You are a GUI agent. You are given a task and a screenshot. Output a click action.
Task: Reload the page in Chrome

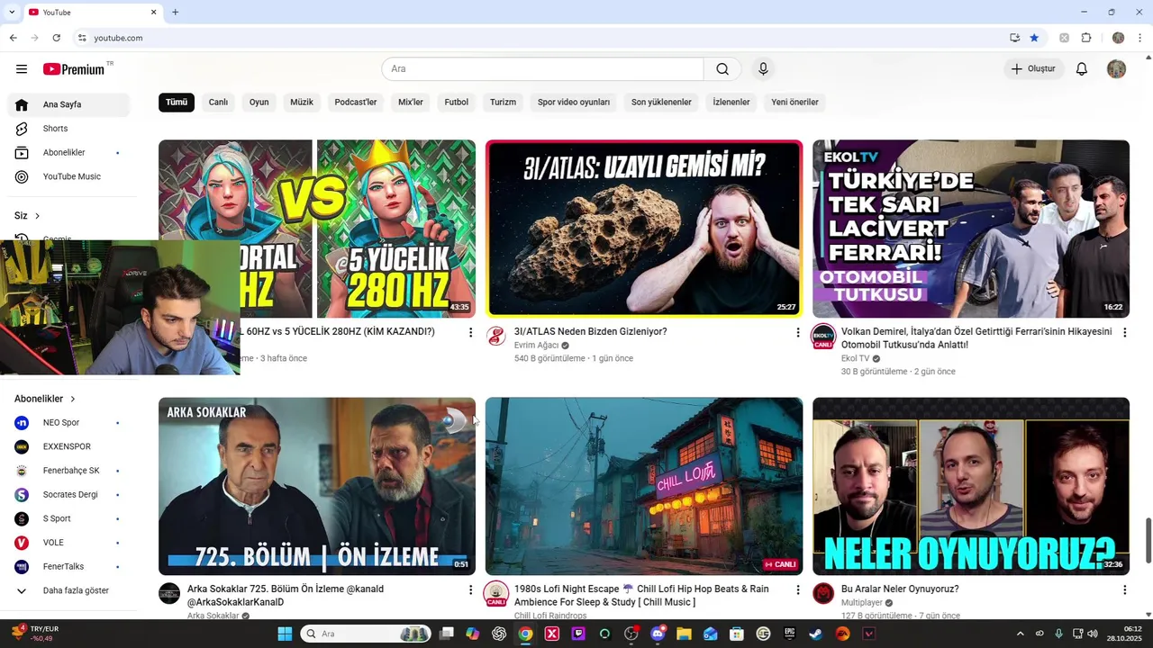pyautogui.click(x=57, y=38)
